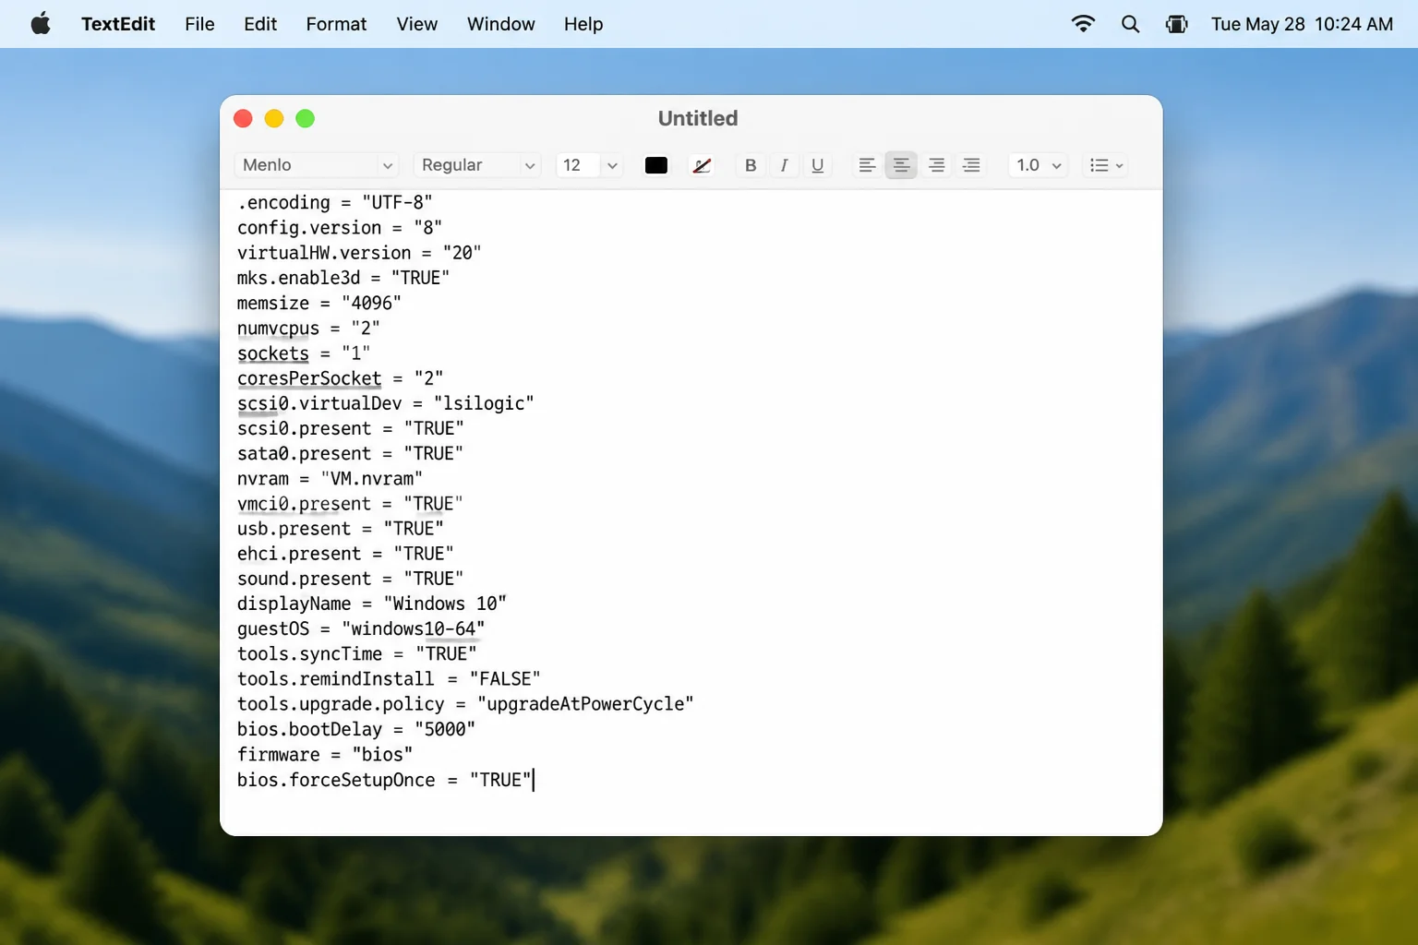Open the Help menu
Image resolution: width=1418 pixels, height=945 pixels.
coord(583,24)
